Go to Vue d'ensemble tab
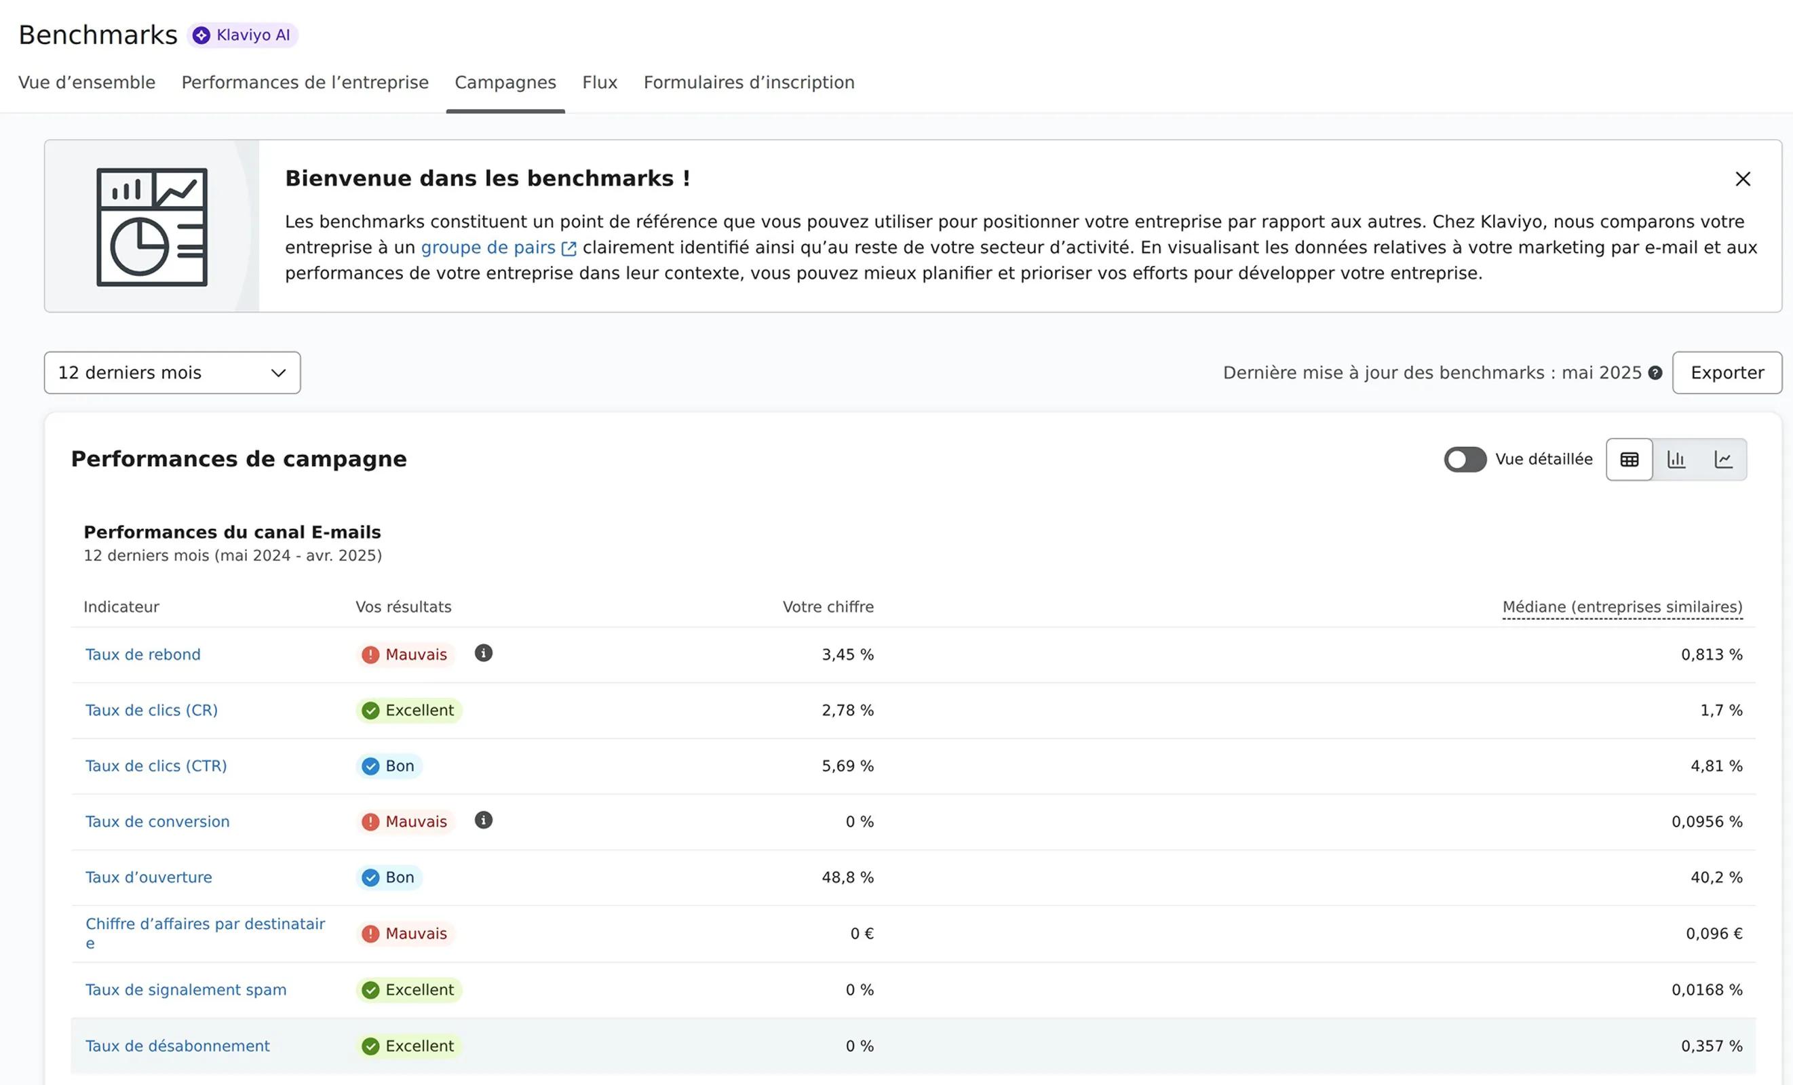Viewport: 1793px width, 1085px height. point(87,83)
